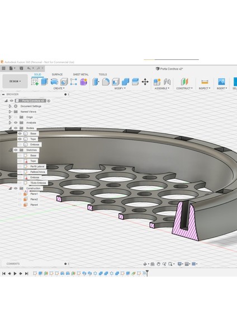Open the ASSEMBLE dropdown menu
This screenshot has width=237, height=336.
pos(162,88)
